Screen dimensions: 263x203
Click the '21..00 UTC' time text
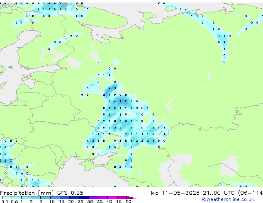(x=218, y=193)
